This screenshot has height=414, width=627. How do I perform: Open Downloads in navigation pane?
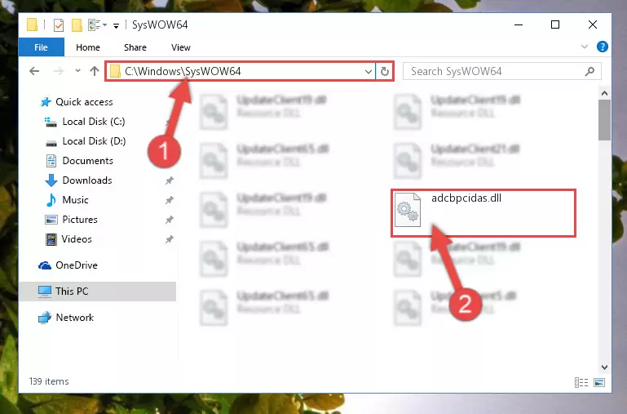(x=87, y=180)
